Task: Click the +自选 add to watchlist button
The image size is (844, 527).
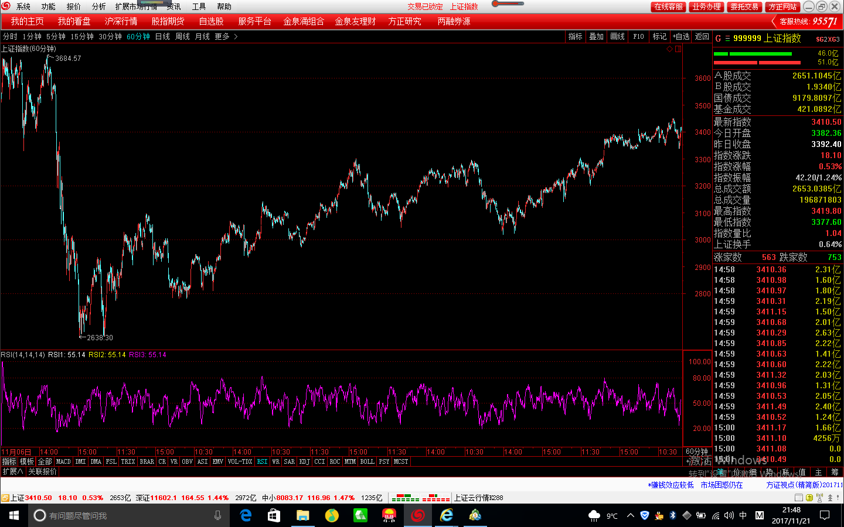Action: click(681, 36)
